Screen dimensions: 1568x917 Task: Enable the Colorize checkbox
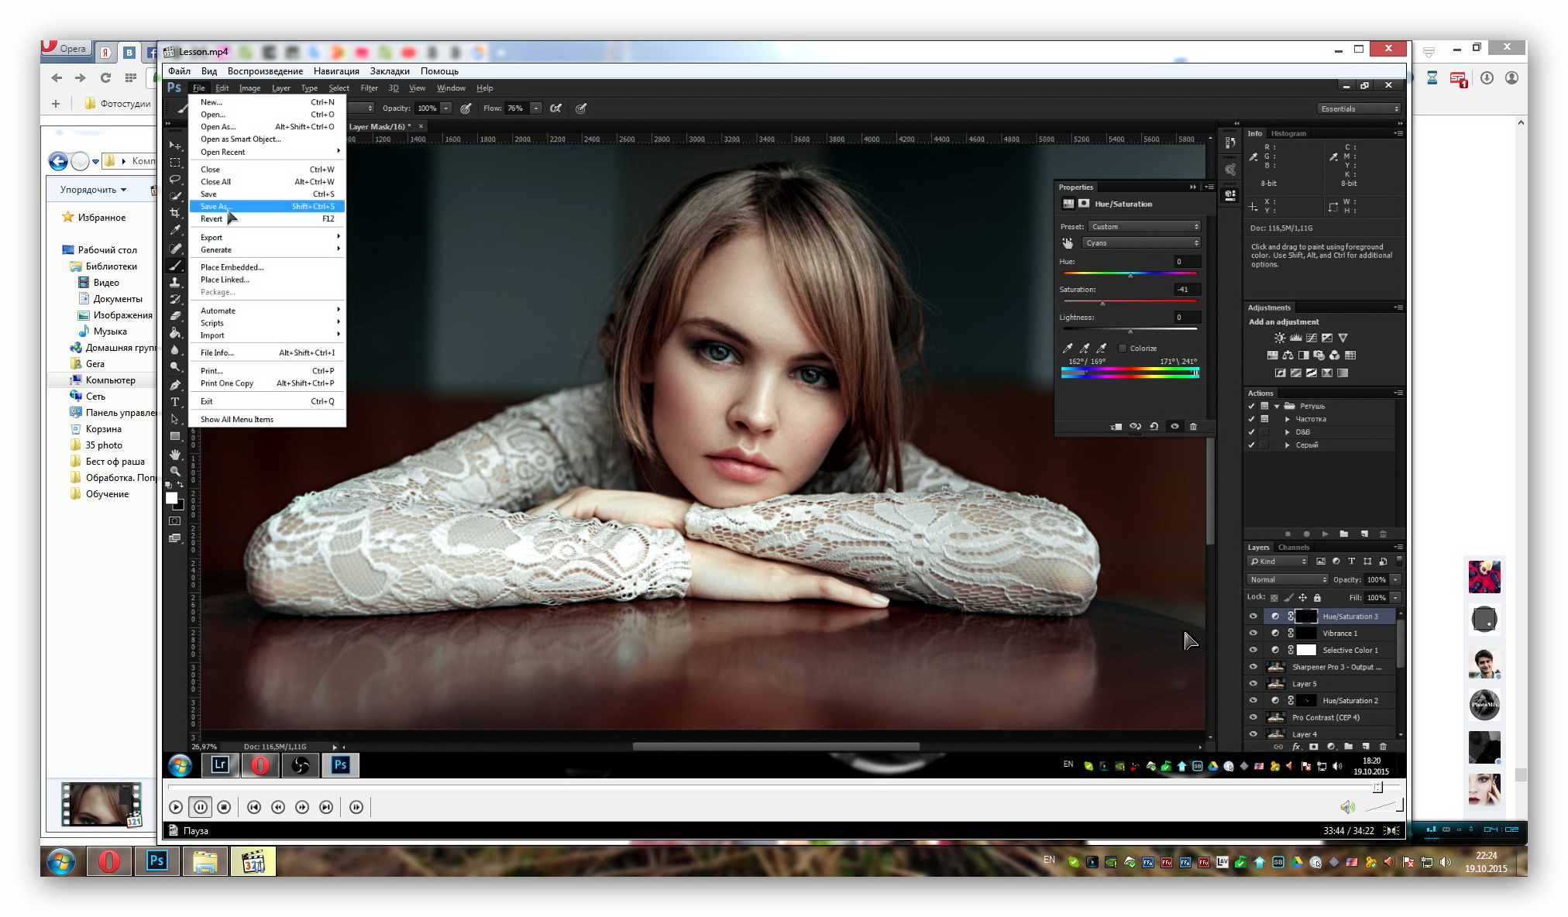pos(1123,349)
